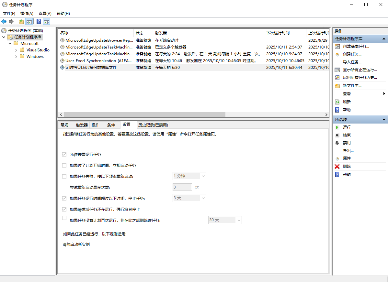Image resolution: width=388 pixels, height=282 pixels.
Task: Toggle 如果任务运行时间超过 stop checkbox
Action: (x=64, y=198)
